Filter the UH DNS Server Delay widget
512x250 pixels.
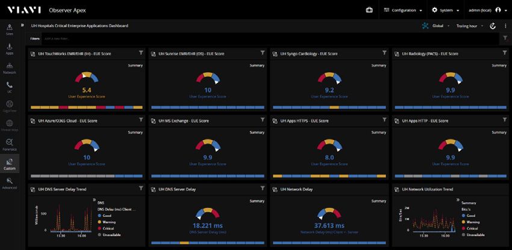(262, 188)
